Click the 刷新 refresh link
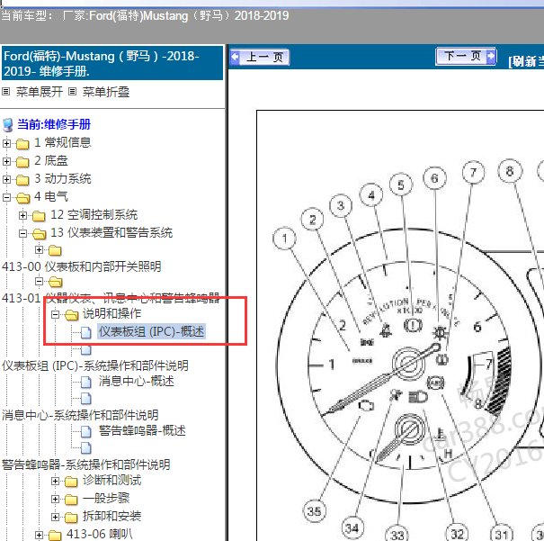Image resolution: width=544 pixels, height=541 pixels. point(526,61)
